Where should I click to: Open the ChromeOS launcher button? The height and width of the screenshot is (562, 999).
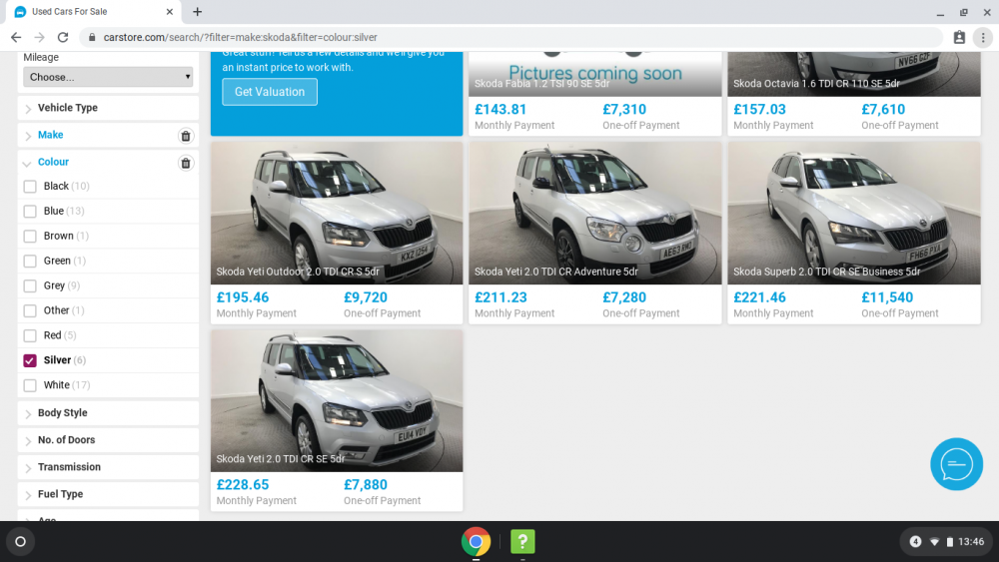tap(20, 542)
